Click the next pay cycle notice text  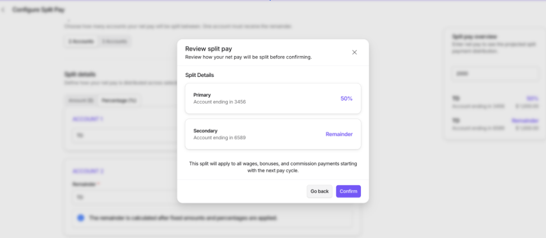(x=273, y=167)
